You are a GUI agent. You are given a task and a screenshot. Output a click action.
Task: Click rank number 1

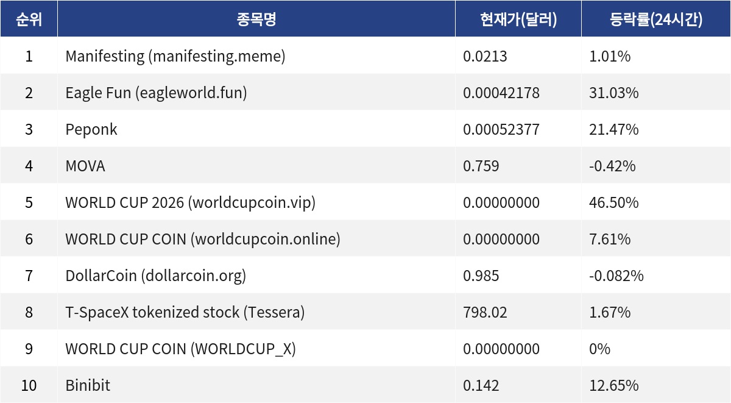(x=29, y=57)
